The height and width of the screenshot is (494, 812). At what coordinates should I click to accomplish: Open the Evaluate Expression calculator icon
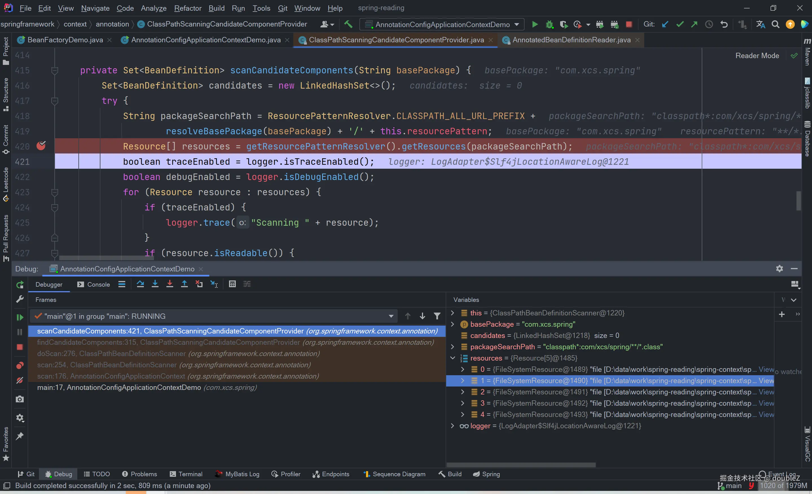[232, 284]
